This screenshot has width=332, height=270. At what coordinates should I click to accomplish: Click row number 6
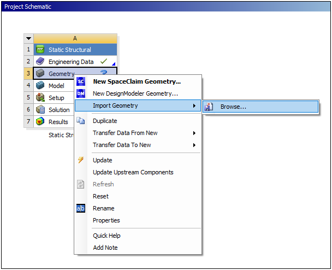point(28,109)
